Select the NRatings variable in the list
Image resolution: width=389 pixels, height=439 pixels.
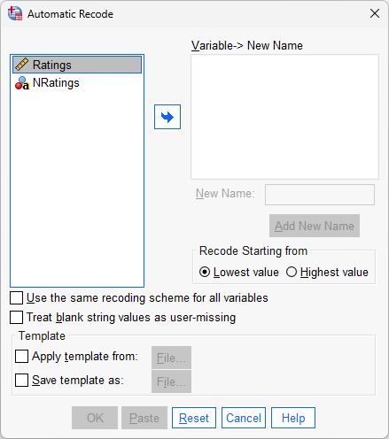click(x=77, y=83)
